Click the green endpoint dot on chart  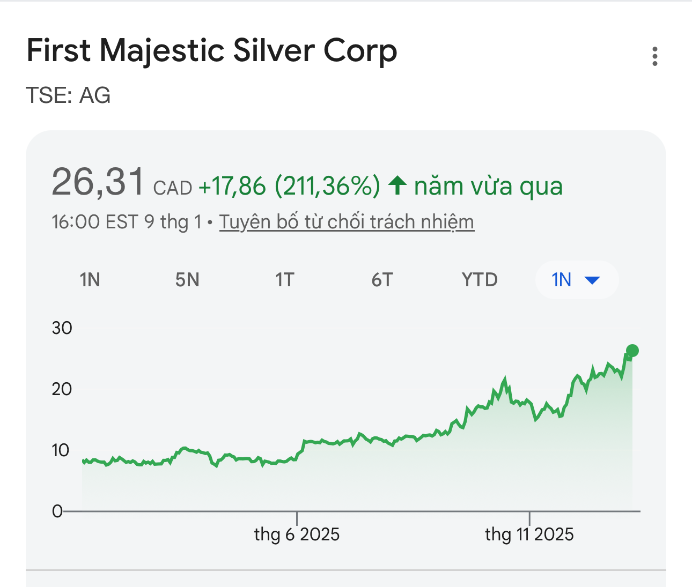(632, 351)
